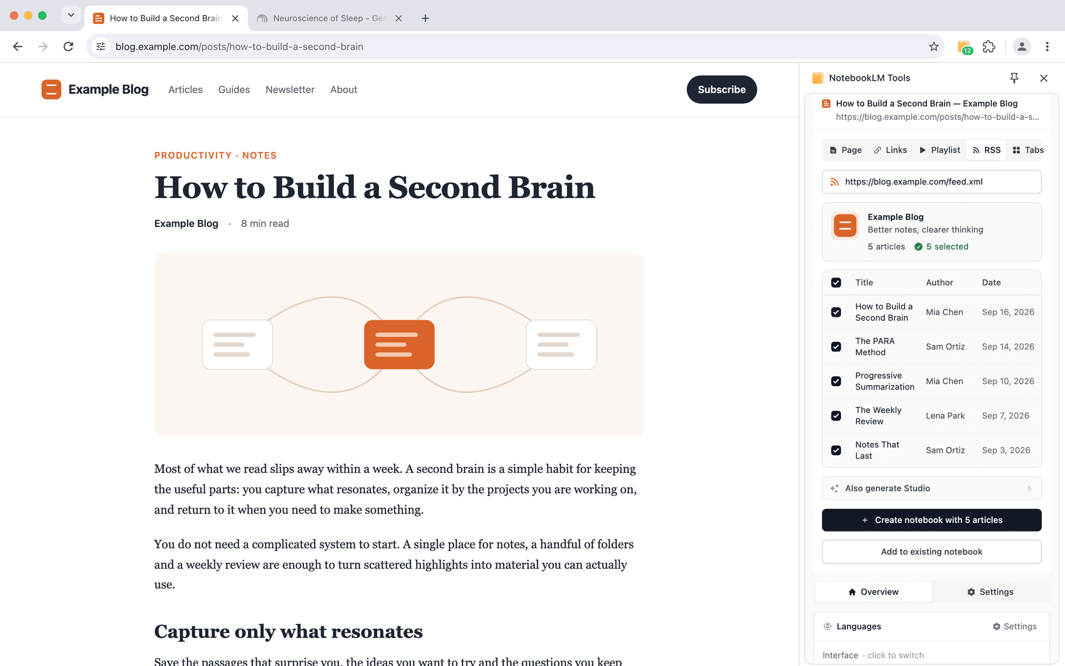This screenshot has width=1065, height=666.
Task: Open Settings next to Languages
Action: point(1015,627)
